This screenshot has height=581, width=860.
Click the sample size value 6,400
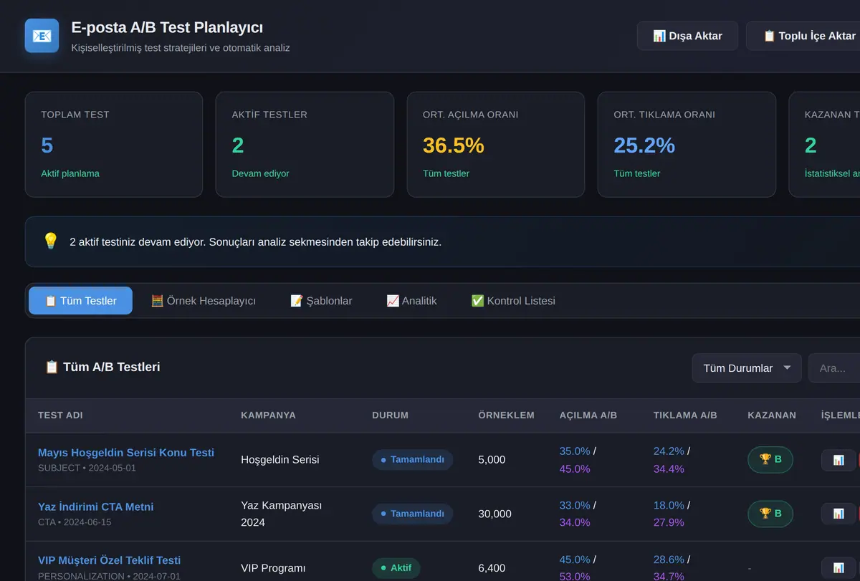(x=492, y=568)
